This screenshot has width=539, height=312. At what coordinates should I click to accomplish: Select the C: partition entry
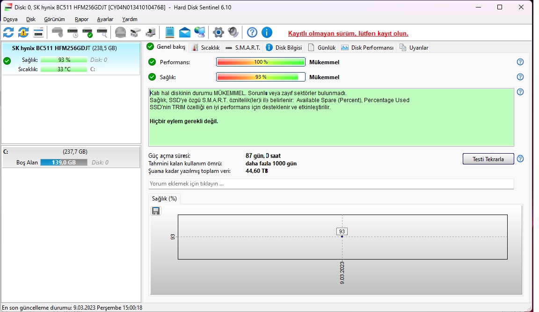[71, 157]
